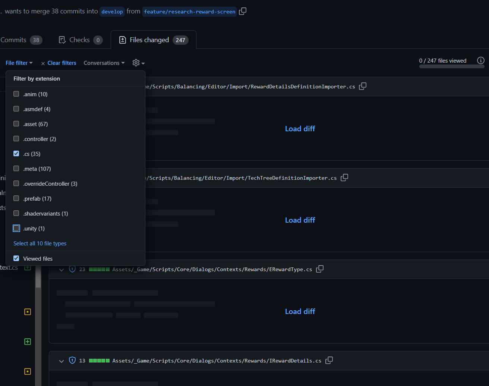Collapse the IRewardDetails.cs file diff
This screenshot has width=489, height=386.
click(61, 361)
